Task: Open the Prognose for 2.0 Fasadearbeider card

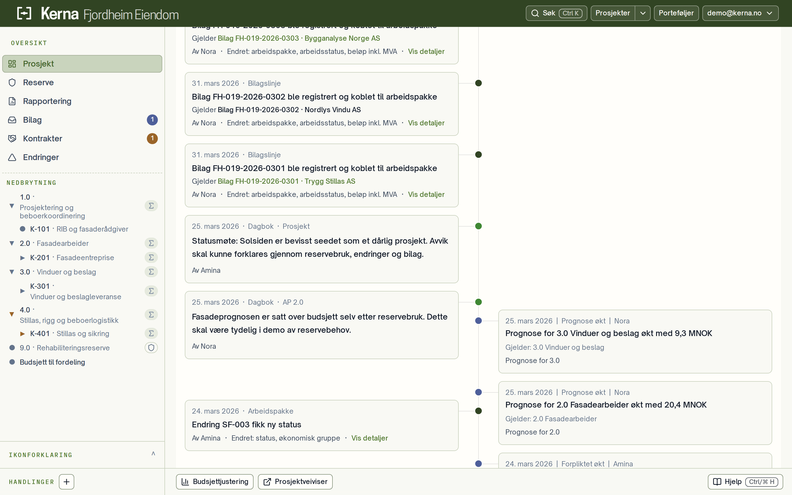Action: tap(635, 413)
